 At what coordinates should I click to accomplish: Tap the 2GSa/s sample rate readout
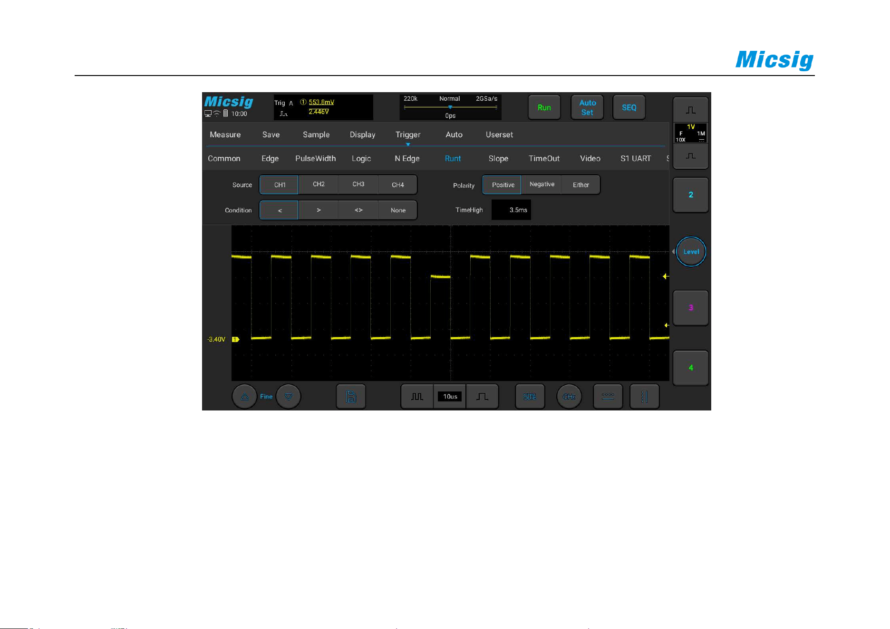coord(486,99)
